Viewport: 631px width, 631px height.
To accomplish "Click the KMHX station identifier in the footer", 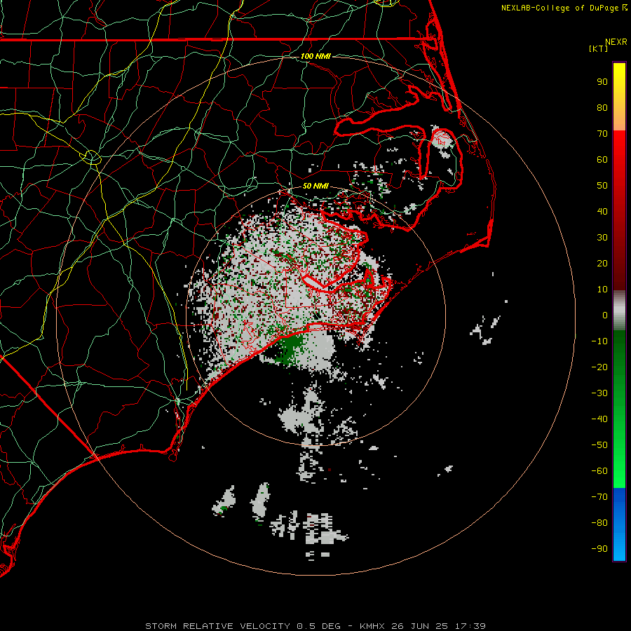I will click(x=372, y=626).
